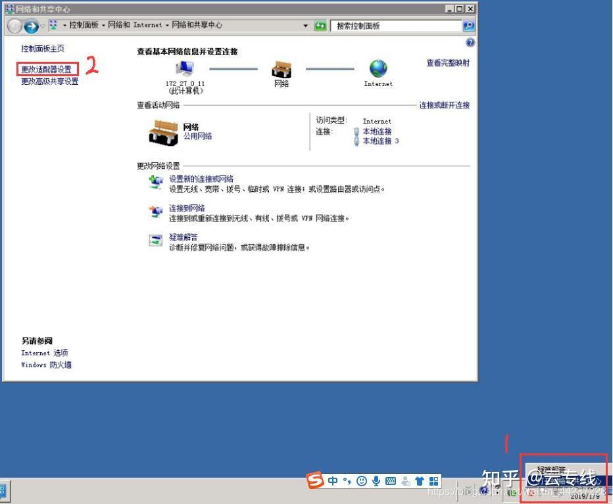Click the Sogou emoji smiley icon
Viewport: 613px width, 504px height.
tap(362, 481)
